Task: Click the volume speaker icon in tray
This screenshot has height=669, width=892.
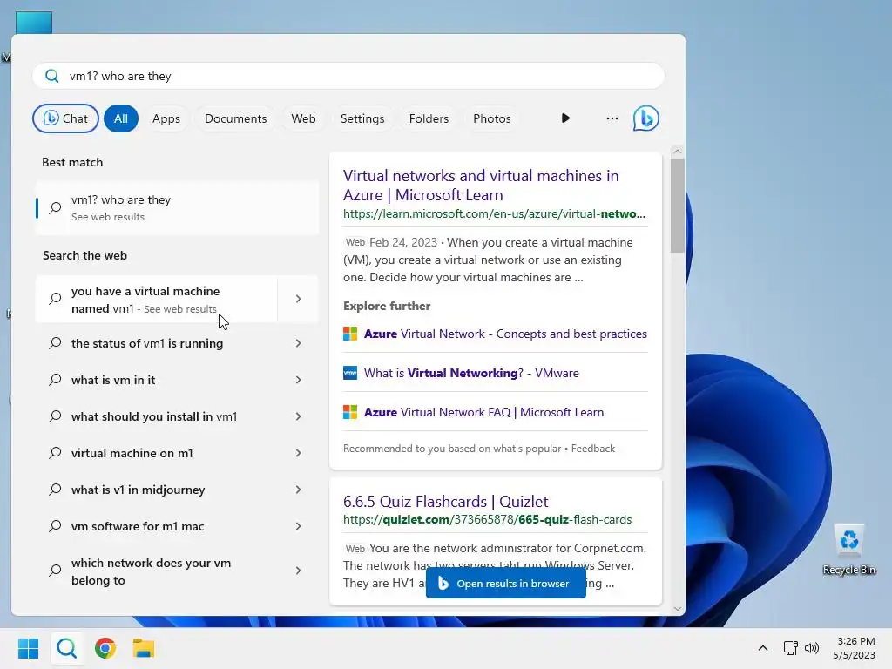Action: tap(812, 648)
